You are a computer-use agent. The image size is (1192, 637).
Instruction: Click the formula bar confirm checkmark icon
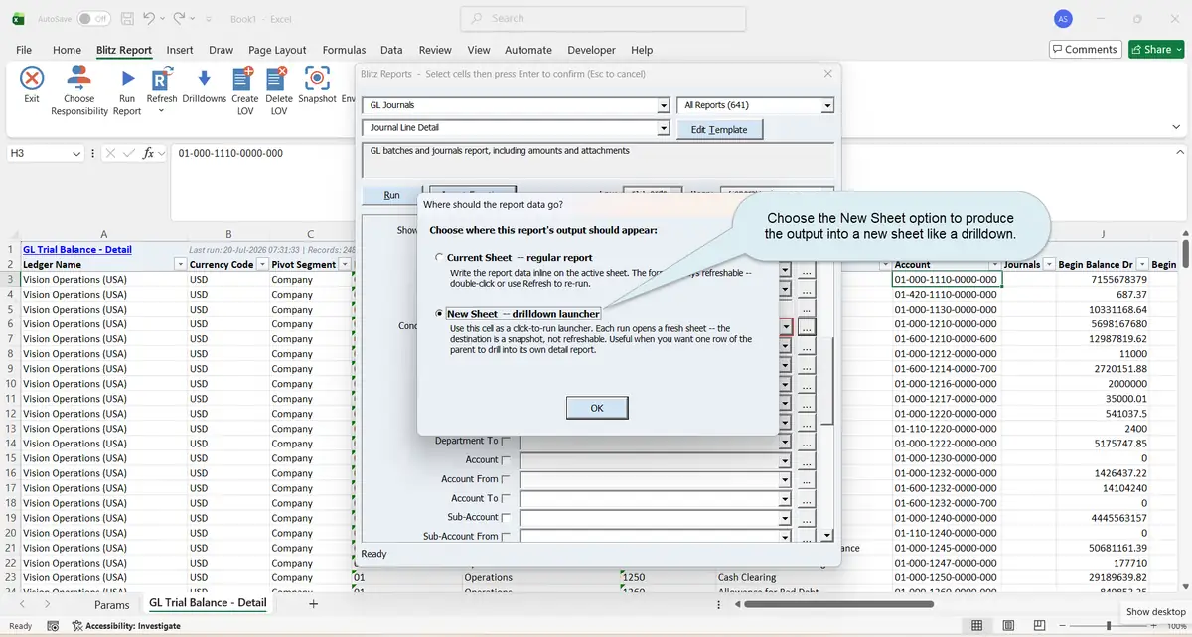point(129,153)
